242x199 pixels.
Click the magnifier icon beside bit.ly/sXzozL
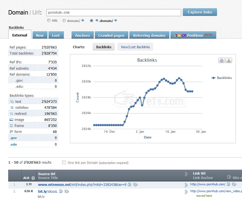61,191
